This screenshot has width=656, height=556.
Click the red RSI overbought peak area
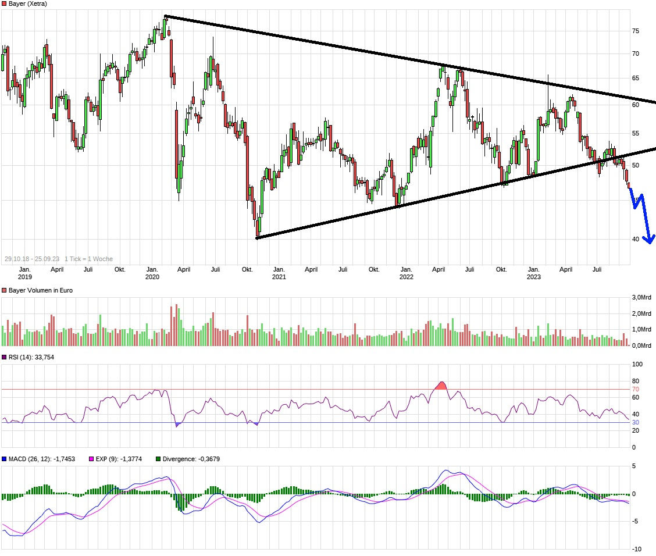(x=441, y=386)
